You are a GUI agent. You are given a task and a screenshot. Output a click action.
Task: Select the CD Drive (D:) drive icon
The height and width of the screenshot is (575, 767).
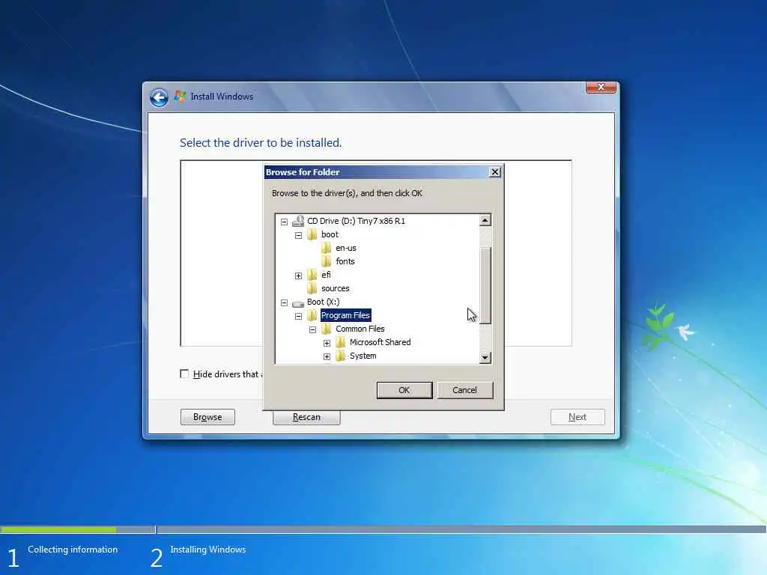tap(298, 222)
